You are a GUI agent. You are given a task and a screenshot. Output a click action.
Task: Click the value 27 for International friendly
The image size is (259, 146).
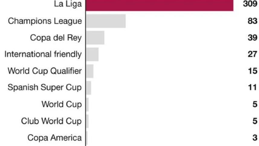click(252, 55)
